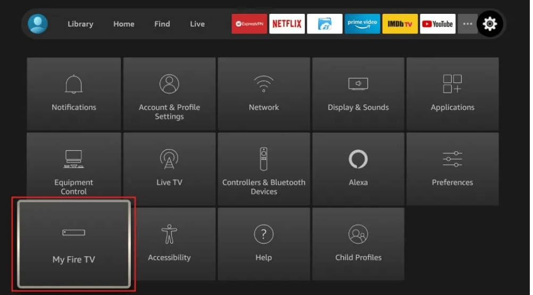Image resolution: width=533 pixels, height=295 pixels.
Task: Select the Preferences tile
Action: 452,169
